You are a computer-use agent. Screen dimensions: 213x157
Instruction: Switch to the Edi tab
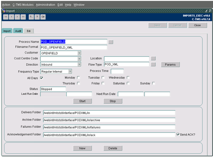(x=29, y=31)
